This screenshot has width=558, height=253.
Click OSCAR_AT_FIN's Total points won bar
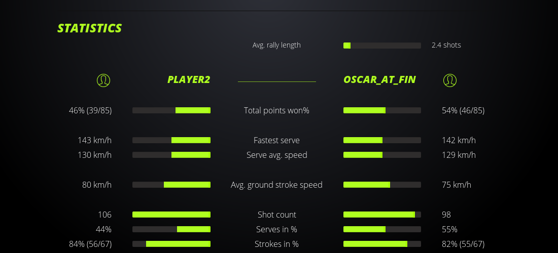[382, 110]
